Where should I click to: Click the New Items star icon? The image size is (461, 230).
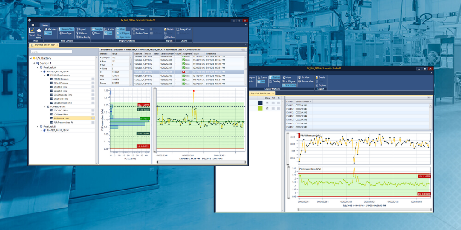[39, 33]
